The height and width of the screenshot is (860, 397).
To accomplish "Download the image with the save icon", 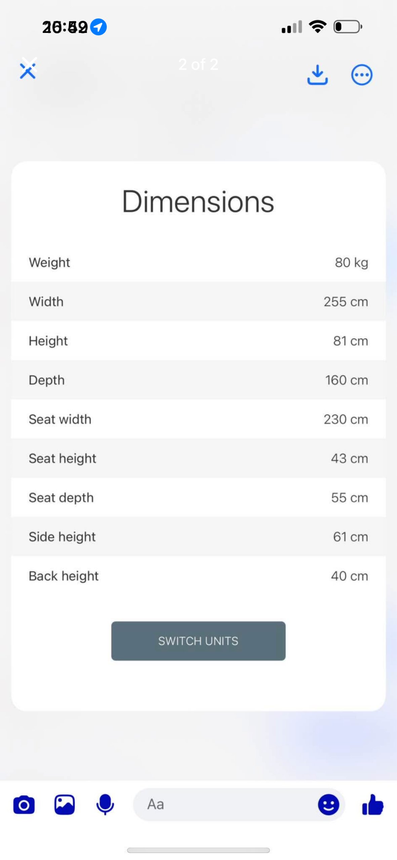I will [317, 75].
